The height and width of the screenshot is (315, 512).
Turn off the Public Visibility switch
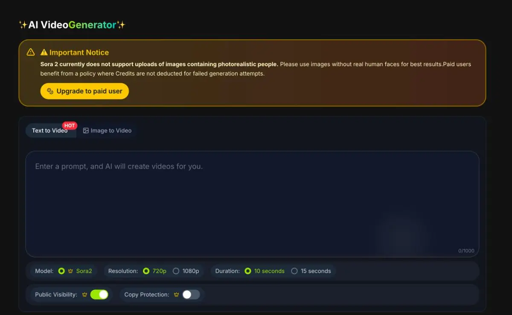(x=99, y=295)
